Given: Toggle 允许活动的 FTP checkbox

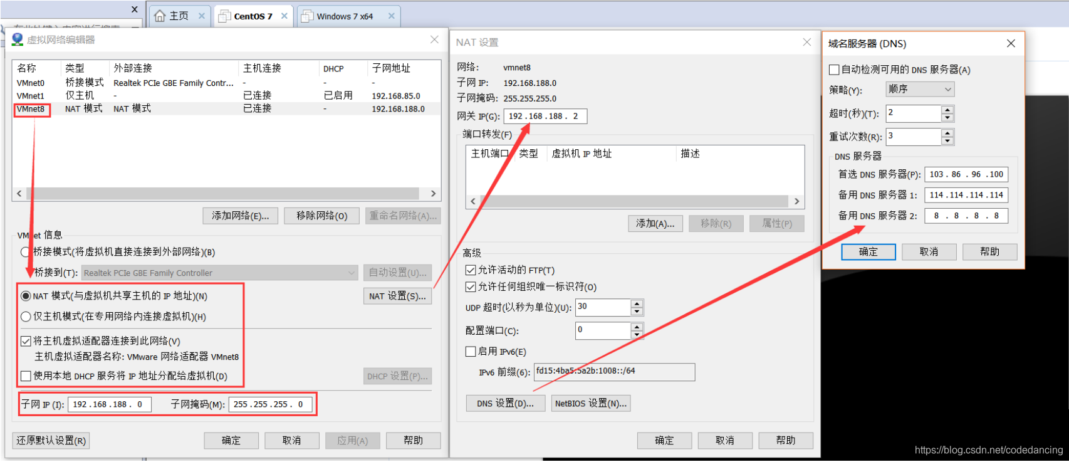Looking at the screenshot, I should [x=471, y=270].
